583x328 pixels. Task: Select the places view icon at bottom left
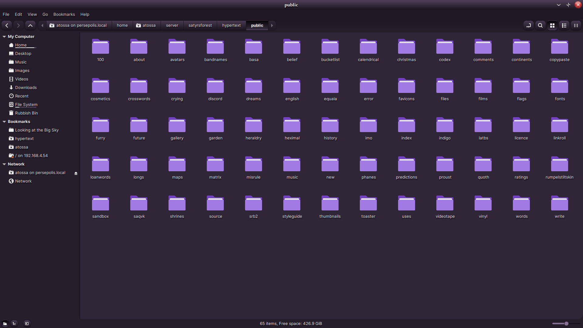(5, 323)
